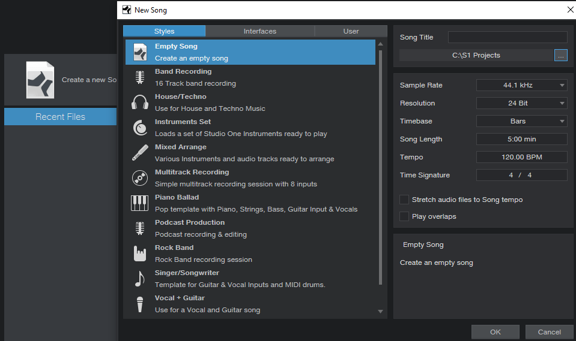The width and height of the screenshot is (576, 341).
Task: Click the Song Length 5:00 min field
Action: tap(521, 139)
